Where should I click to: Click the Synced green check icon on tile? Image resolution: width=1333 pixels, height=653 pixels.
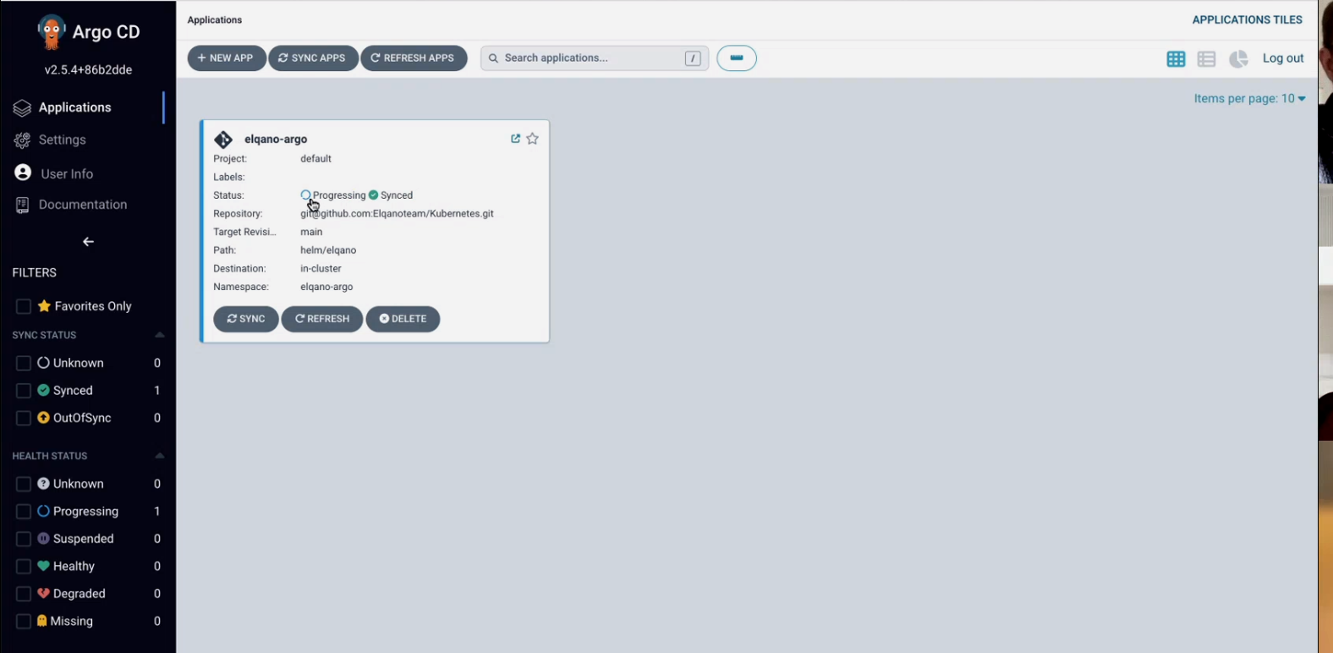coord(373,195)
